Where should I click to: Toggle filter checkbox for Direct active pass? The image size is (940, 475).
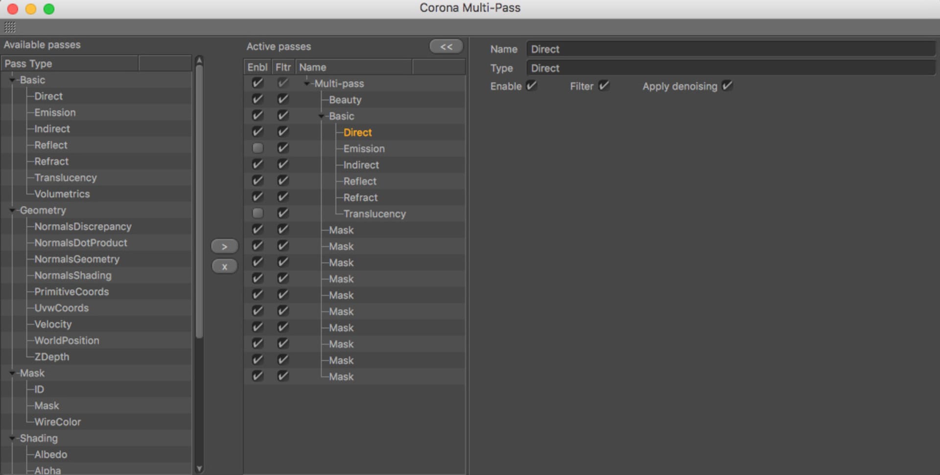tap(283, 132)
